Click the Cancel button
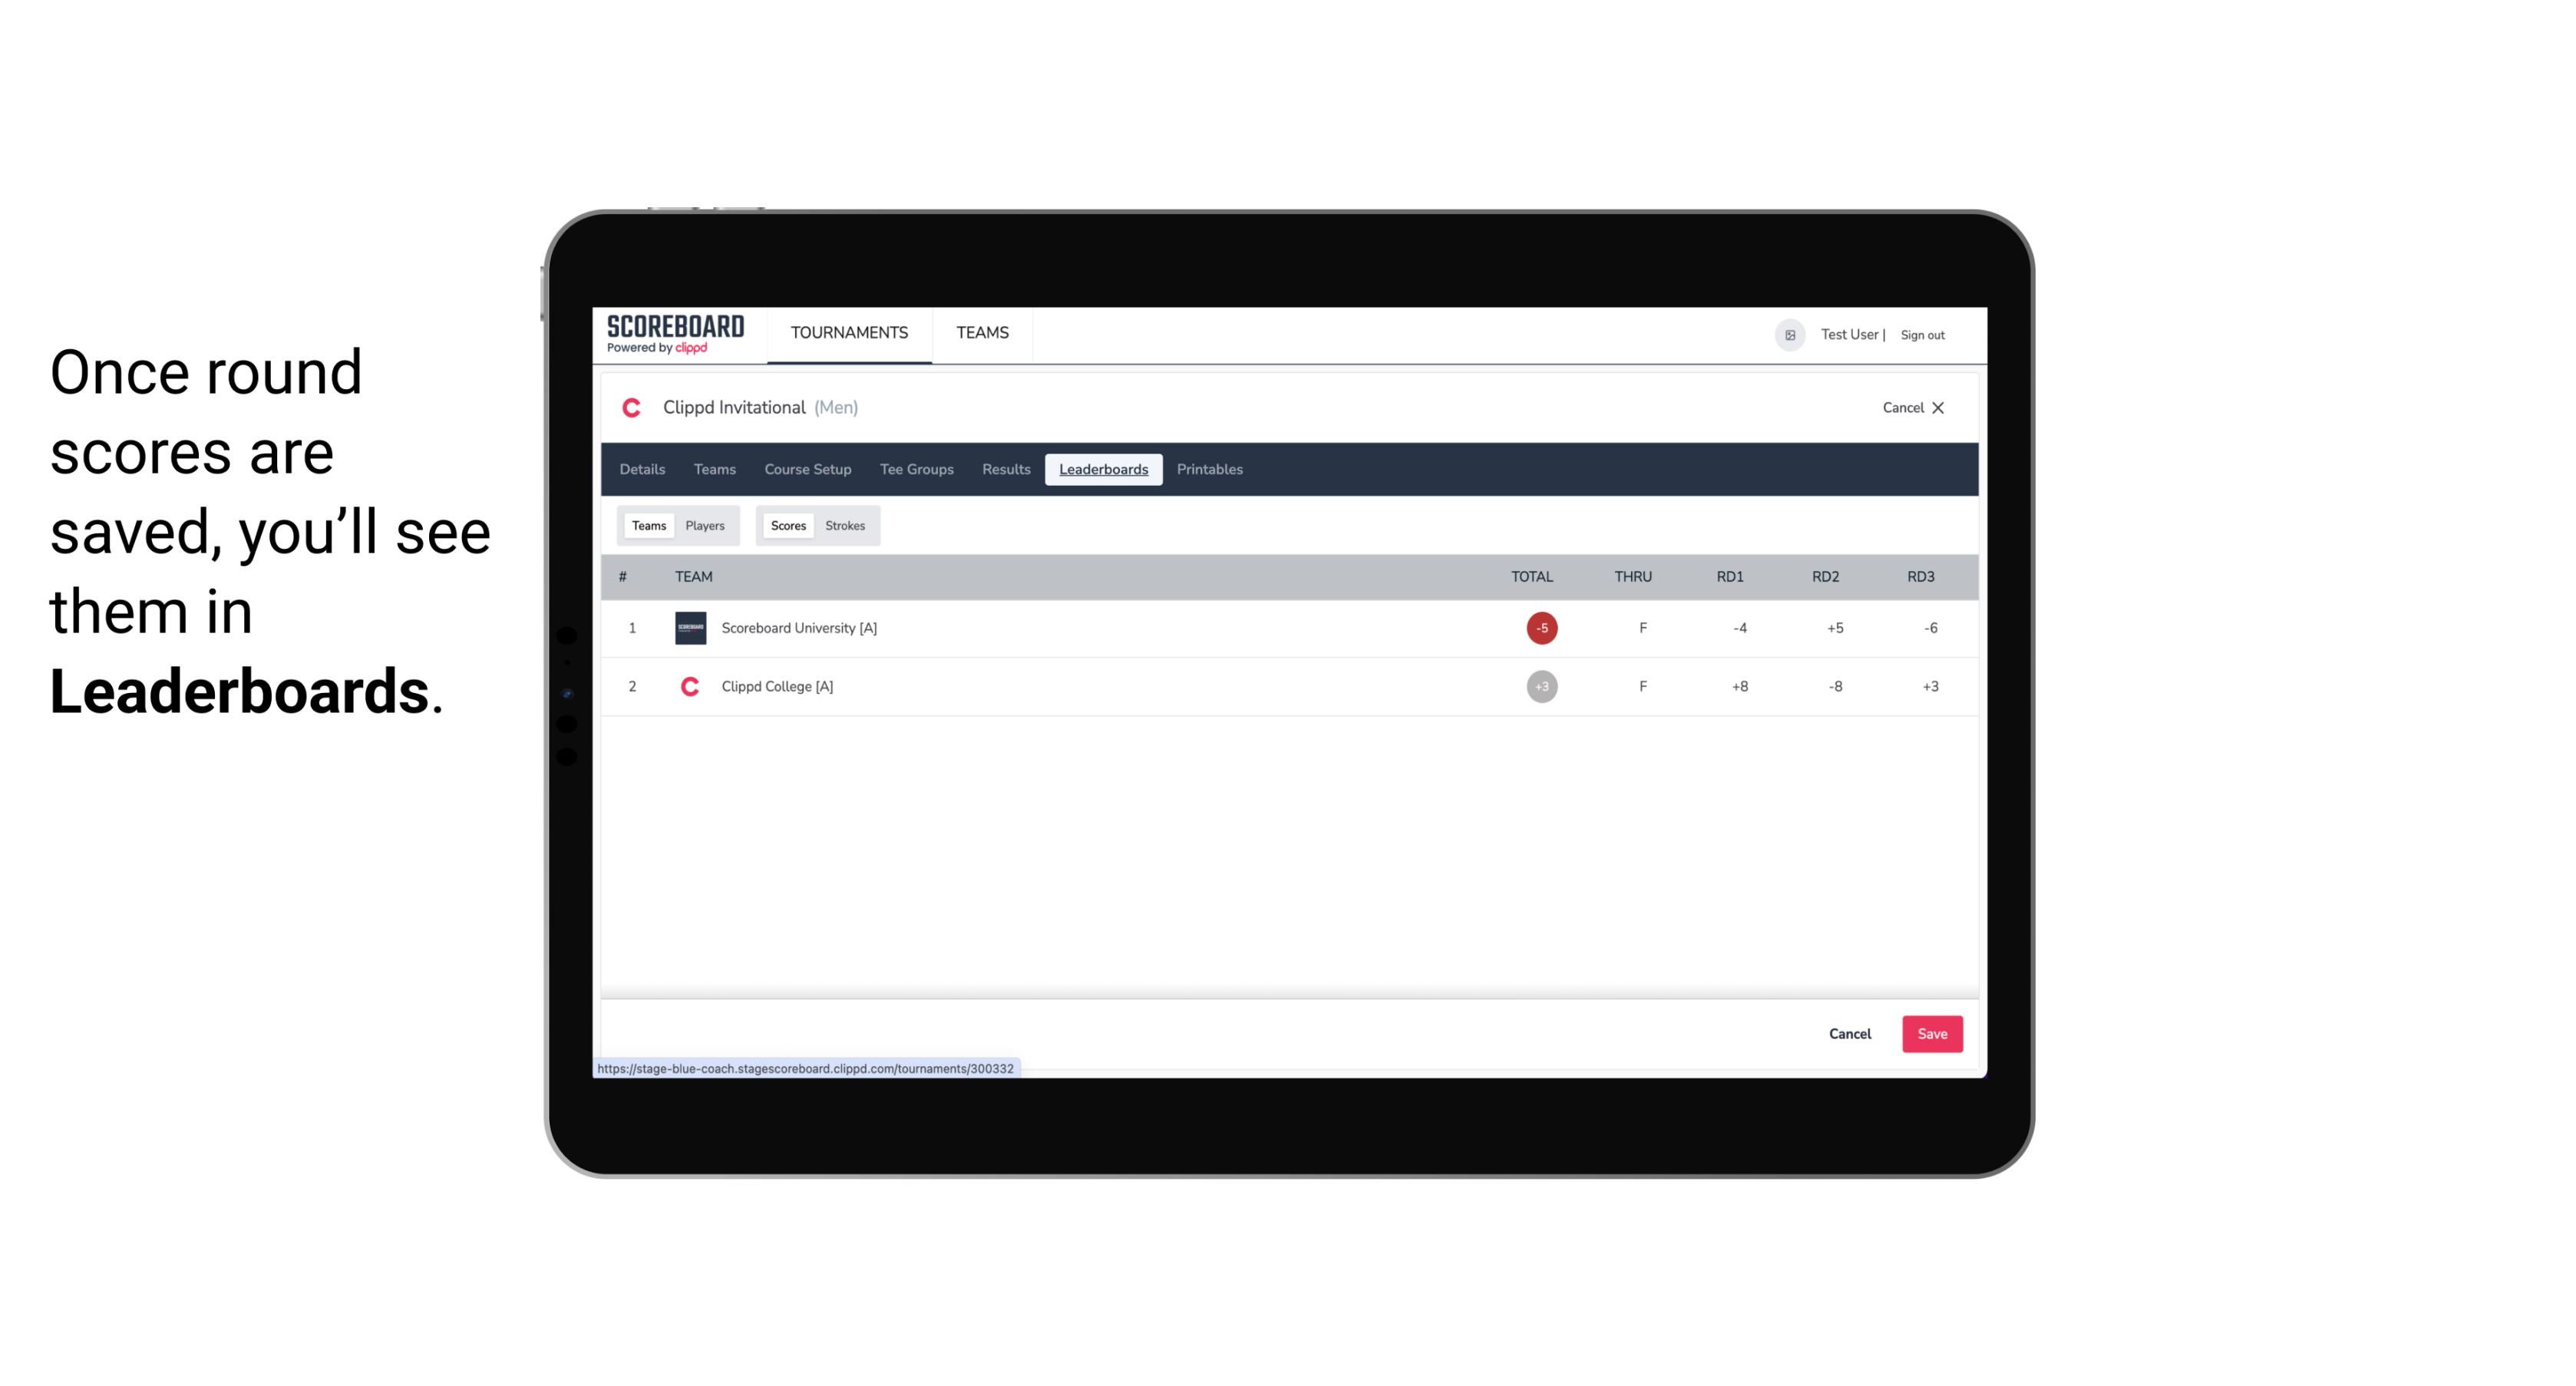This screenshot has width=2576, height=1386. [x=1851, y=1033]
